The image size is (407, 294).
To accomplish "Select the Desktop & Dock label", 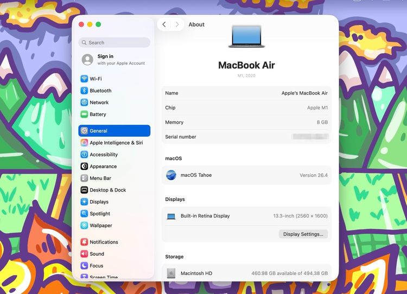I will click(108, 190).
